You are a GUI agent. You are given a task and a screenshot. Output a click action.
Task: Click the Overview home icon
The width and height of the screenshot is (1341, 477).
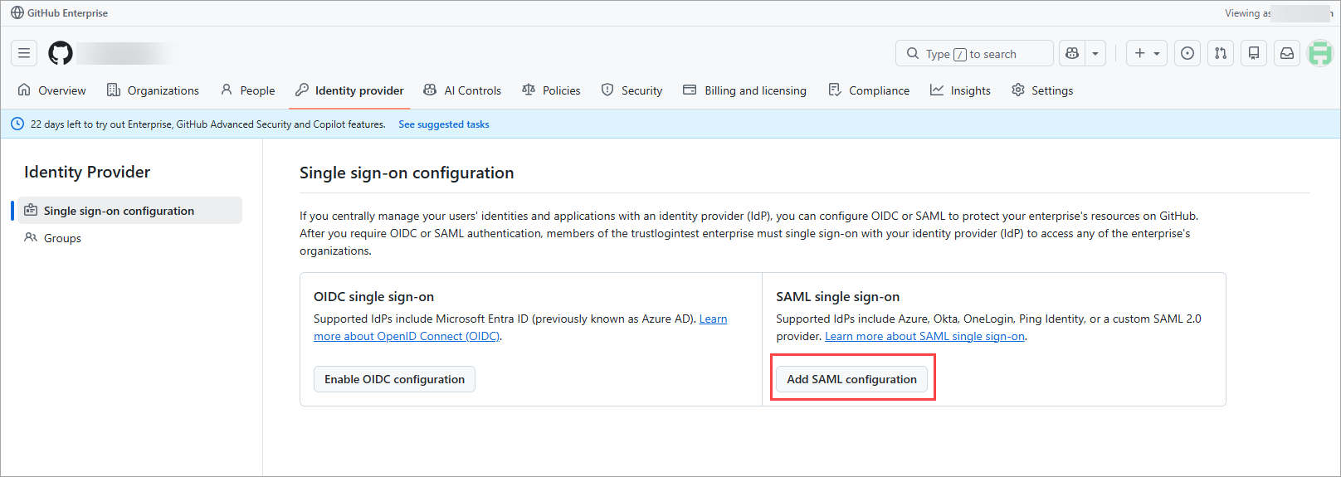(x=24, y=90)
